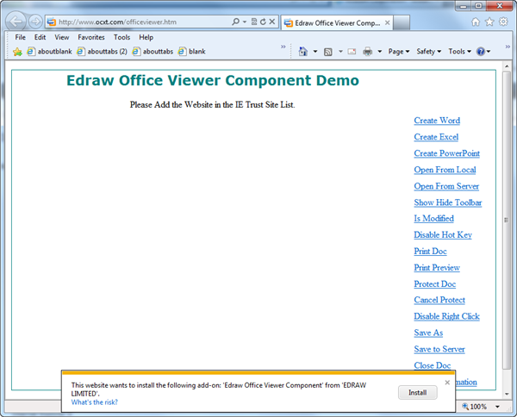517x417 pixels.
Task: Click the vertical scrollbar up arrow
Action: point(507,66)
